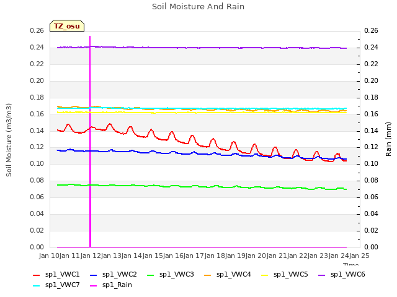Click the chart title Soil Moisture And Rain

[198, 7]
